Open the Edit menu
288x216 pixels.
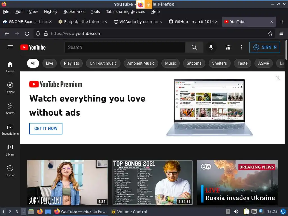click(x=19, y=12)
